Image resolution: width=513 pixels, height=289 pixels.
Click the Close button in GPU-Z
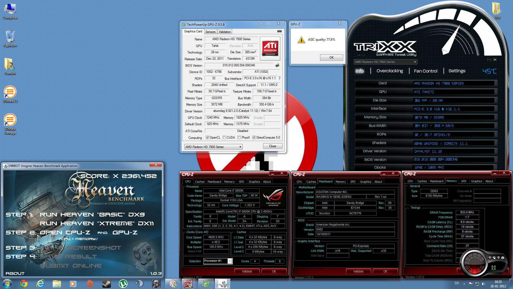(x=273, y=146)
